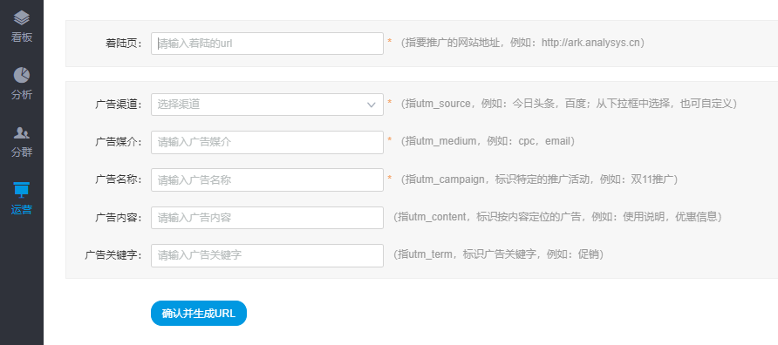Click the 广告渠道 dropdown chevron arrow
The height and width of the screenshot is (345, 778).
coord(372,105)
